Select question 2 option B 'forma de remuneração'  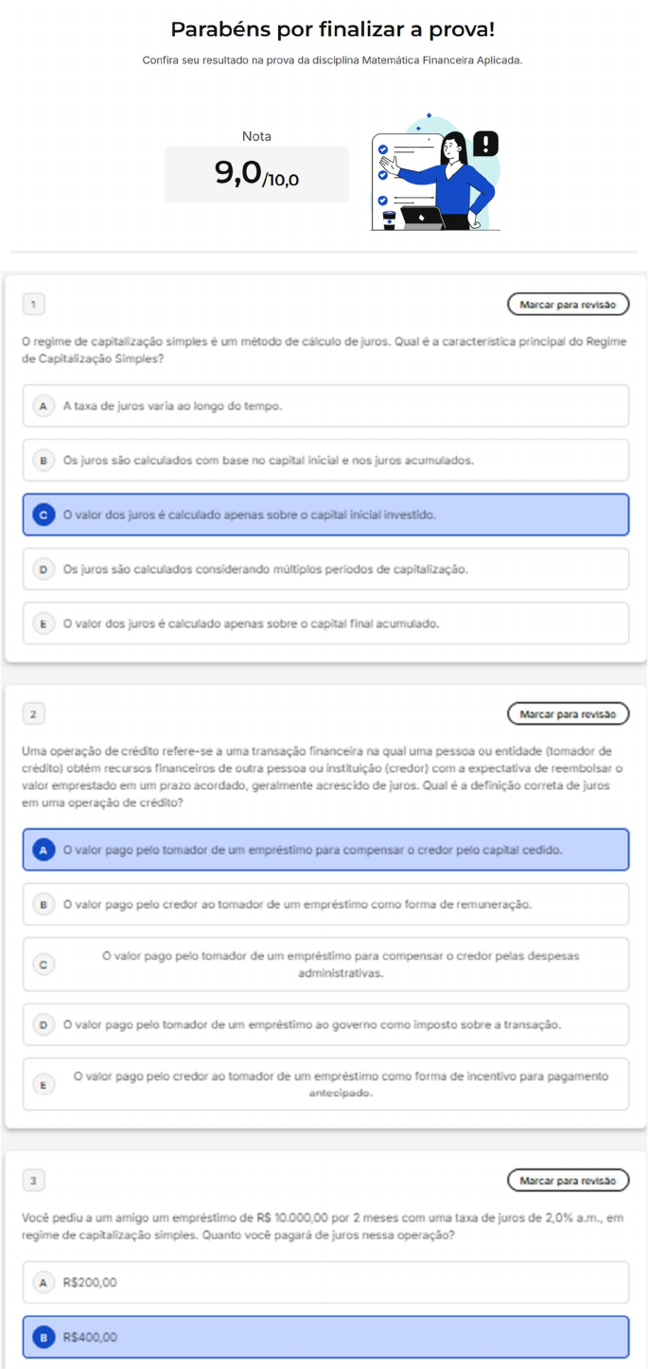(x=325, y=904)
